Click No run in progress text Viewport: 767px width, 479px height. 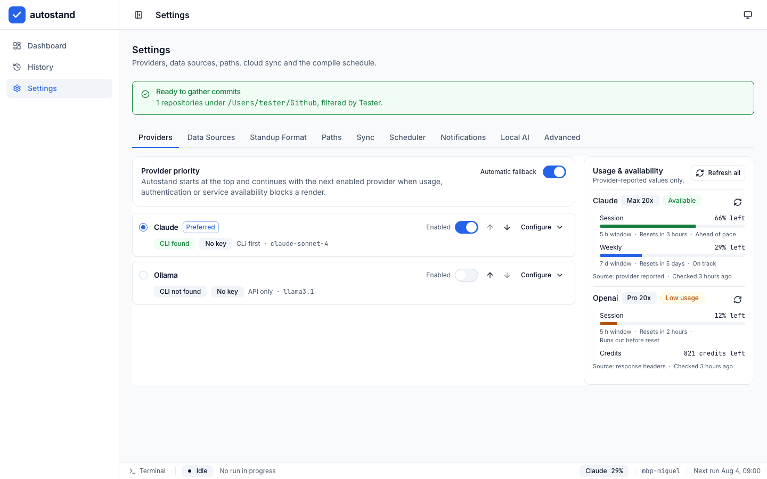[248, 471]
